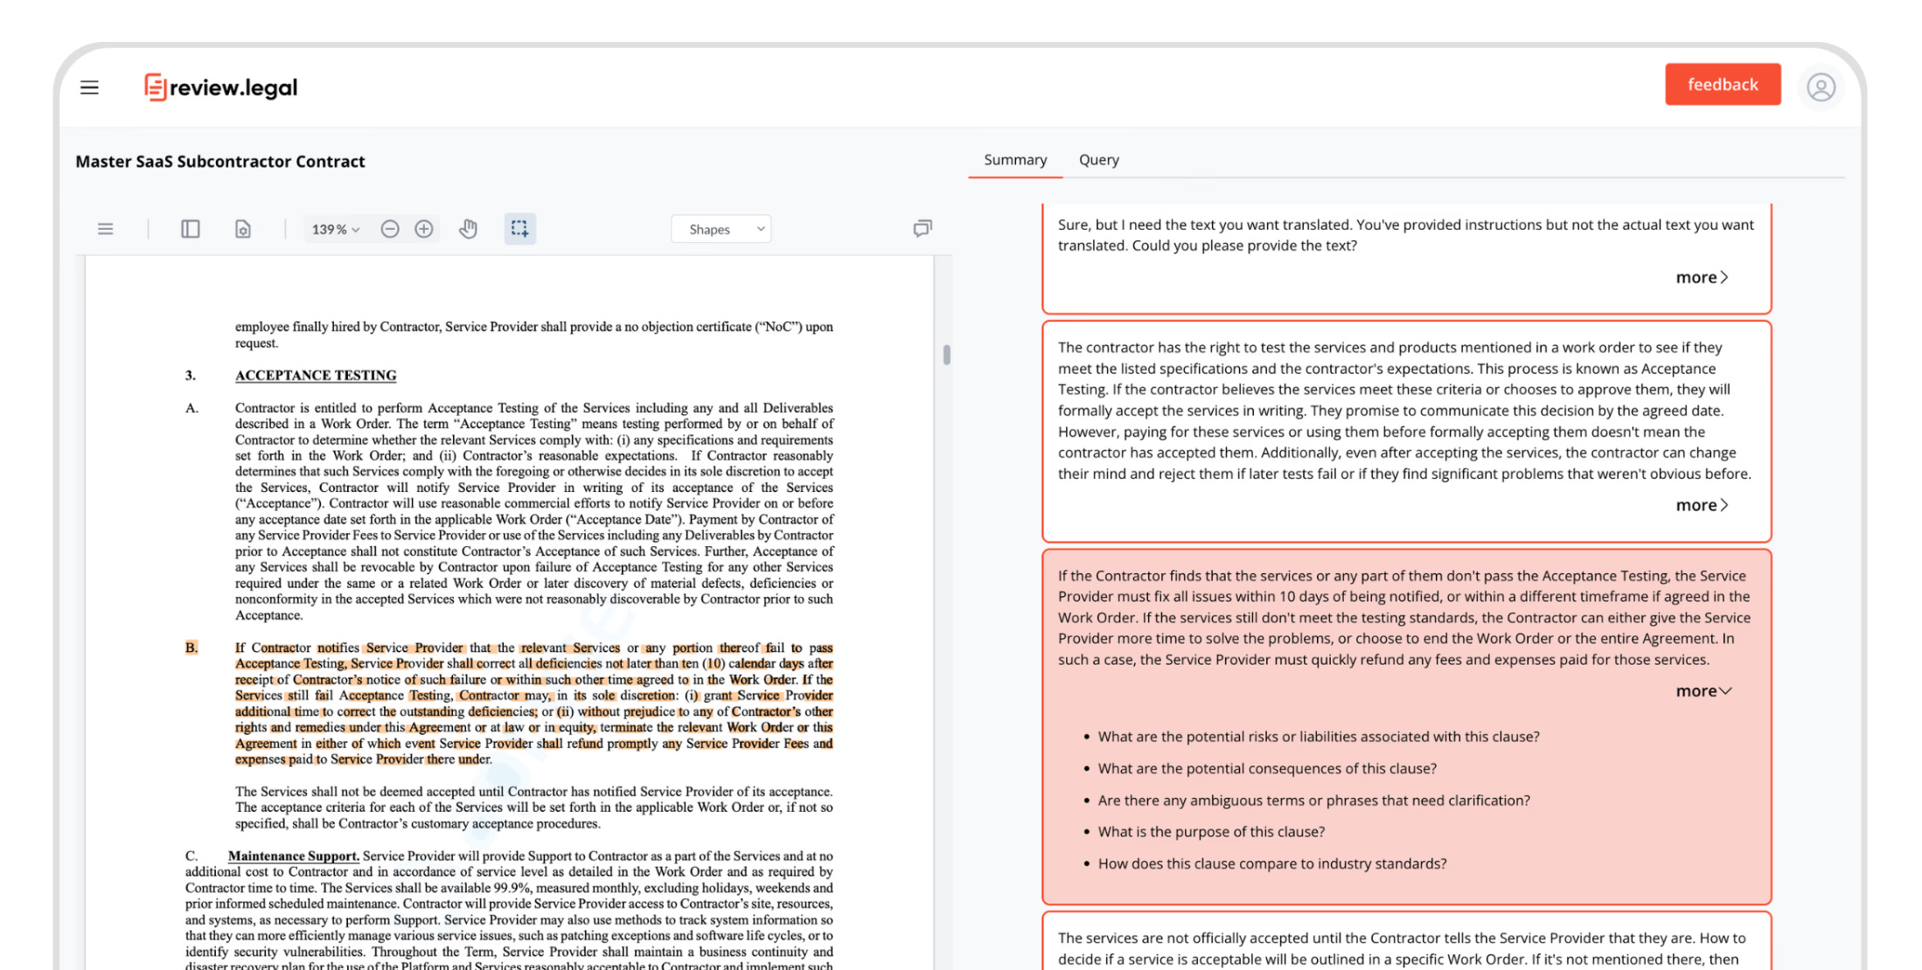
Task: Click the feedback button
Action: (1722, 85)
